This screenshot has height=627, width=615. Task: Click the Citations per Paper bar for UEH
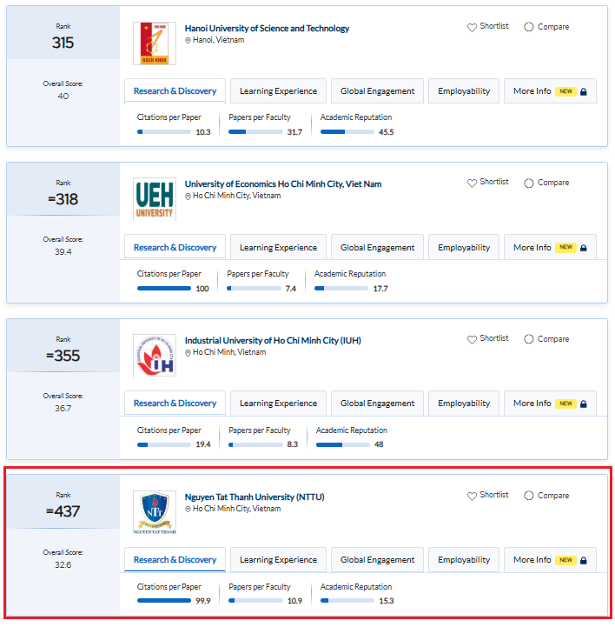(x=164, y=289)
